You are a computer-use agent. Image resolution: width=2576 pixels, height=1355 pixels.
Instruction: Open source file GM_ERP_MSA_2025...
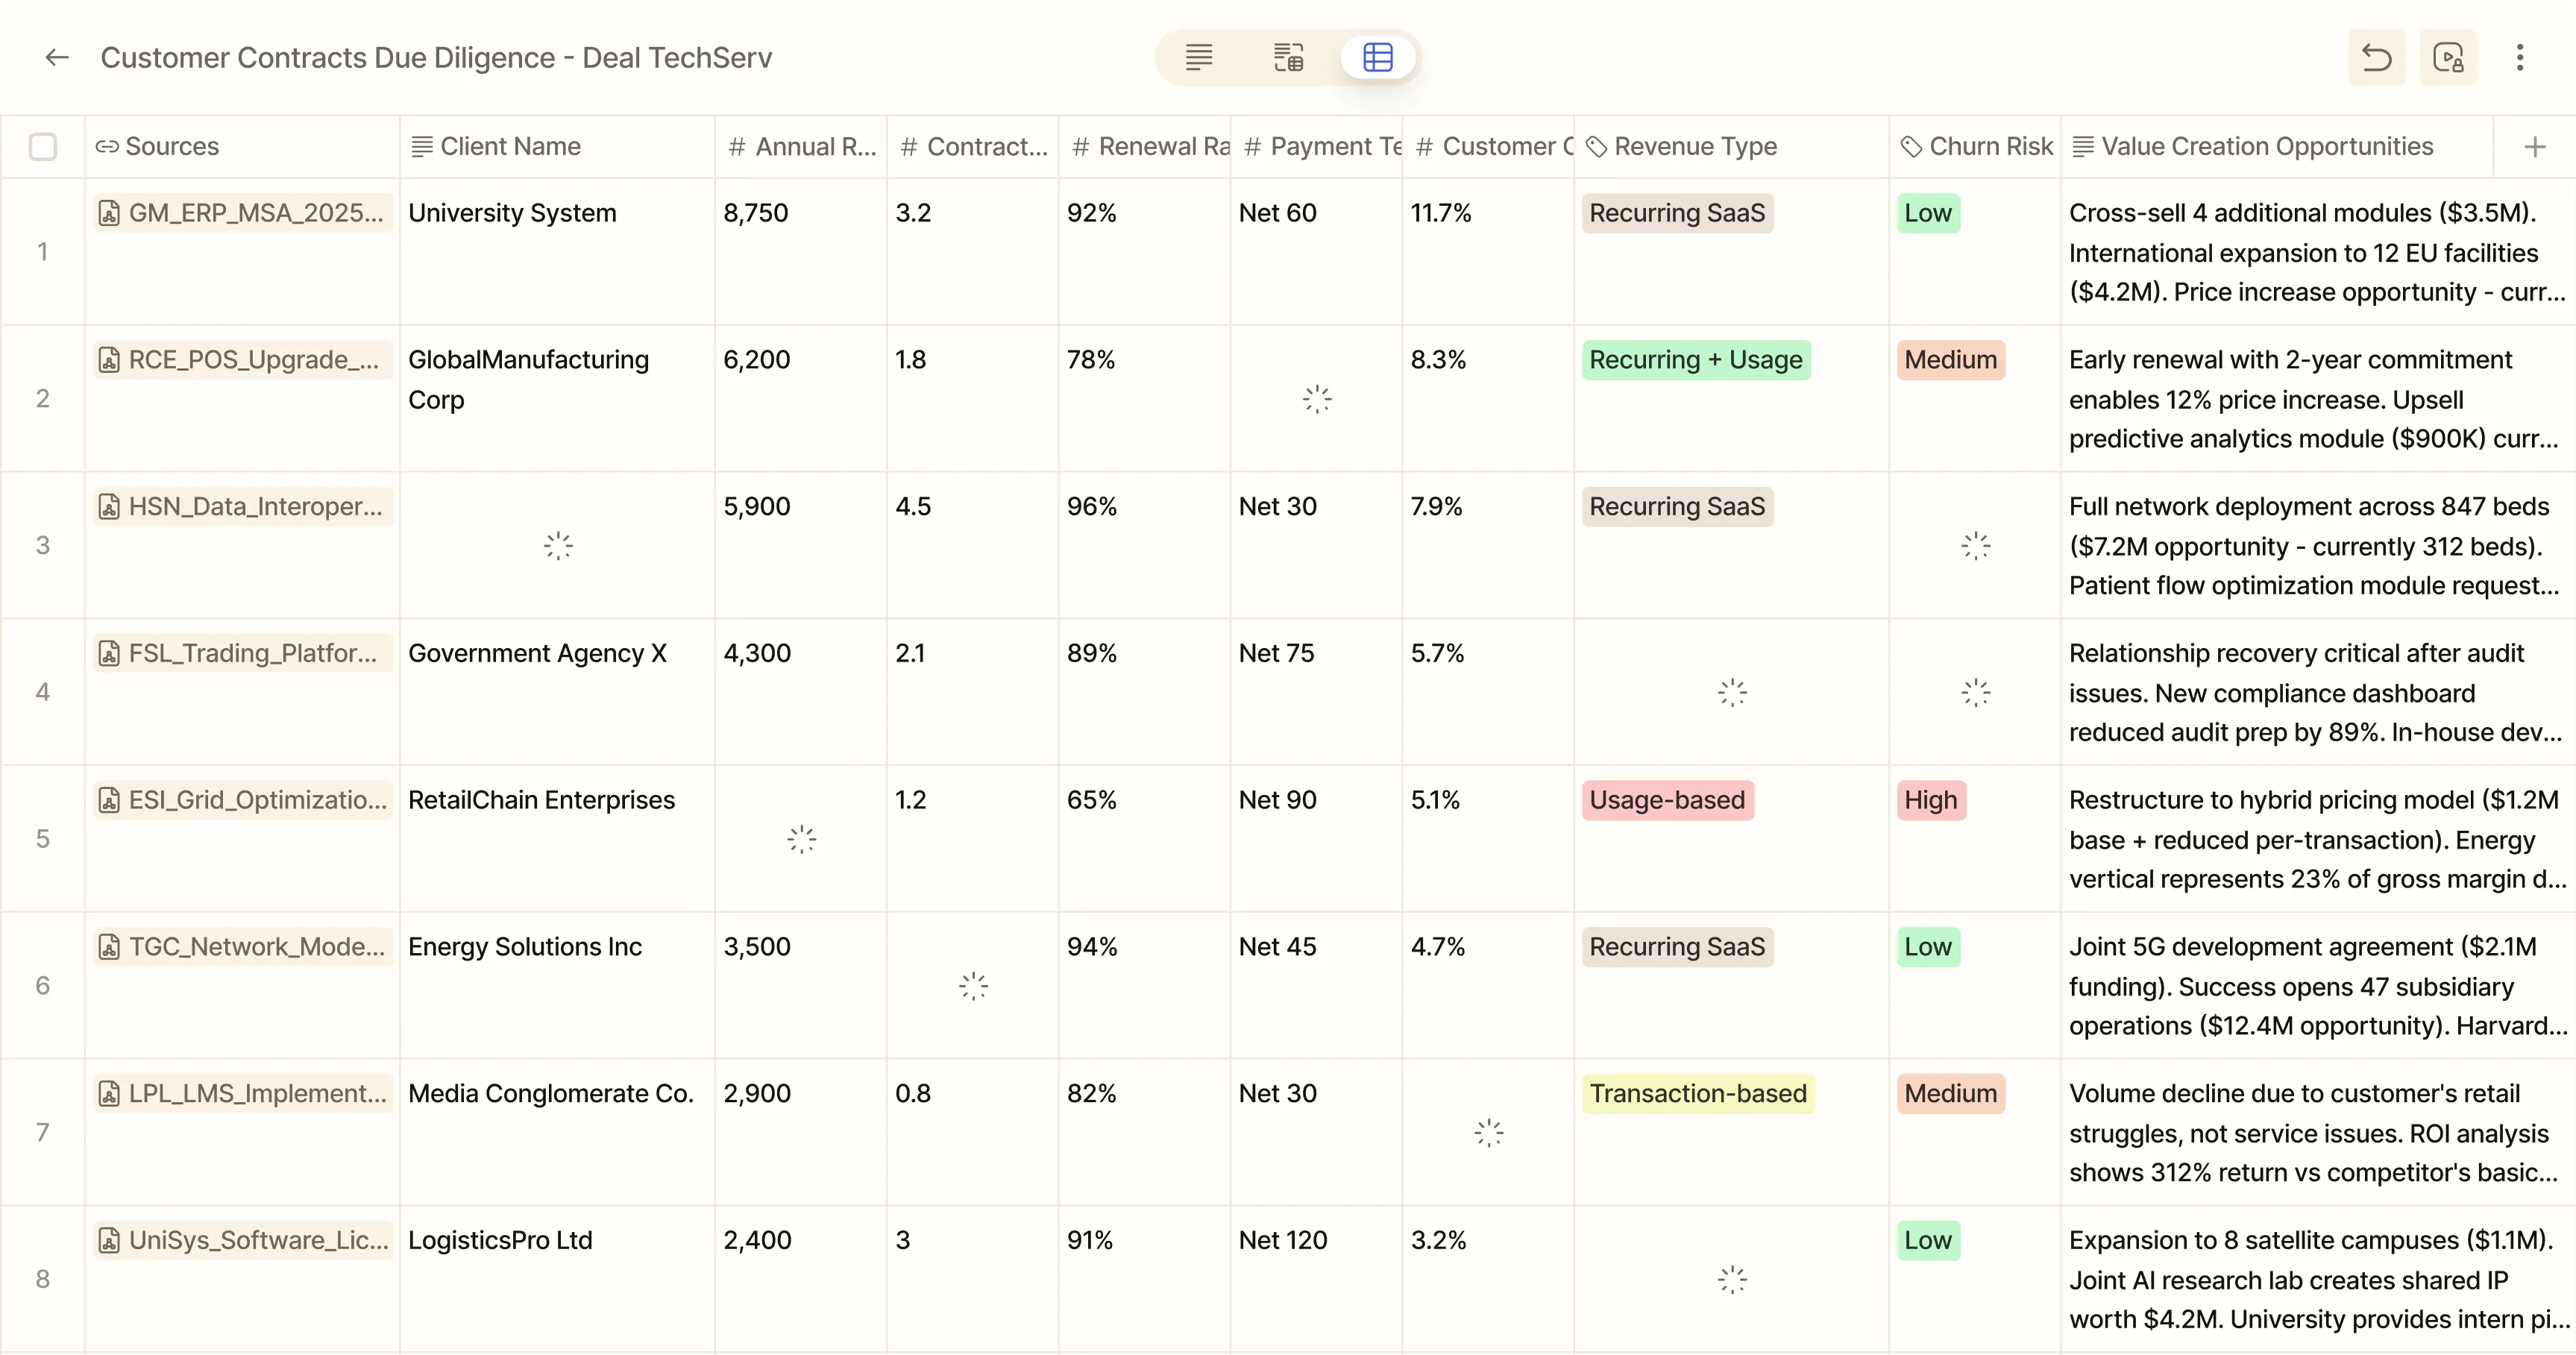point(242,213)
